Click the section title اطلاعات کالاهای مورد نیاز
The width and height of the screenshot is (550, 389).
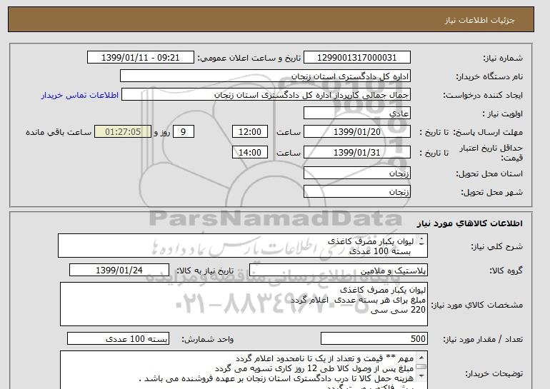click(470, 223)
